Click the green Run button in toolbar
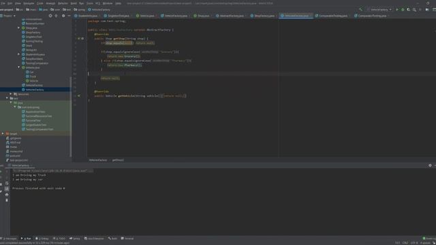The height and width of the screenshot is (245, 436). click(397, 10)
